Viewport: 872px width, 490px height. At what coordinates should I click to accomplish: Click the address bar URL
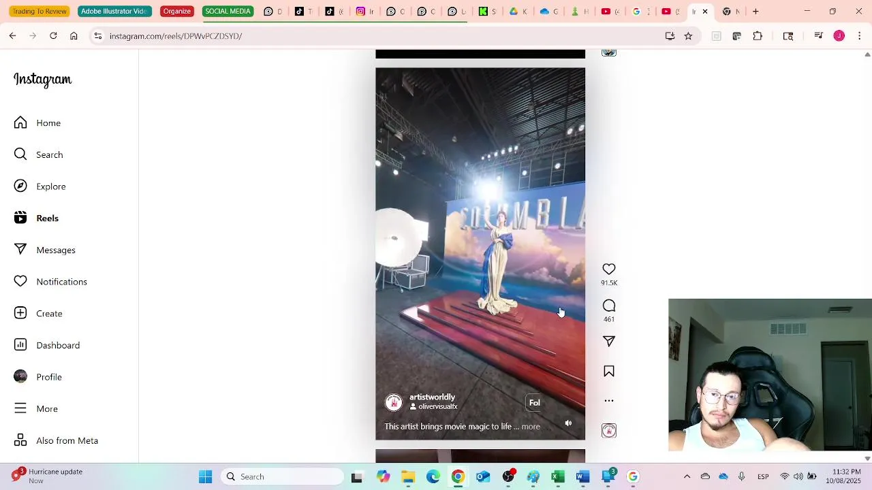(176, 36)
